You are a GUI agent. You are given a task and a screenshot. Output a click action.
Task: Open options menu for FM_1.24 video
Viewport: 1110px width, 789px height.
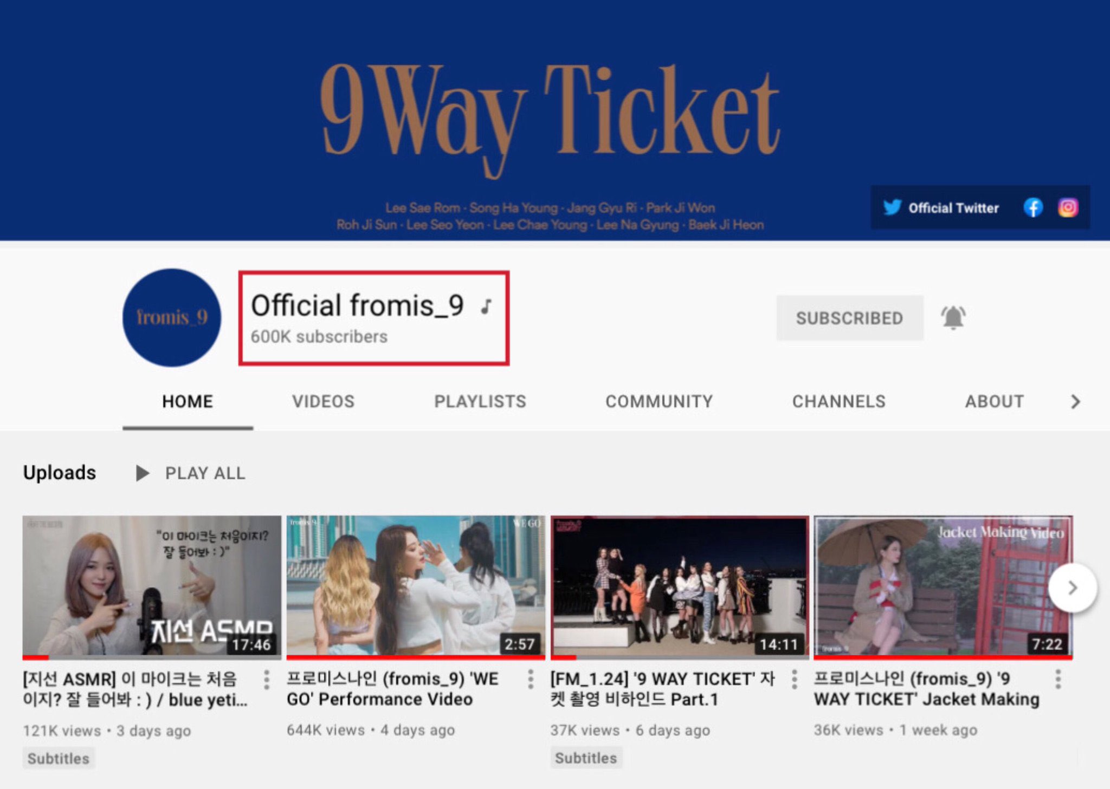795,679
